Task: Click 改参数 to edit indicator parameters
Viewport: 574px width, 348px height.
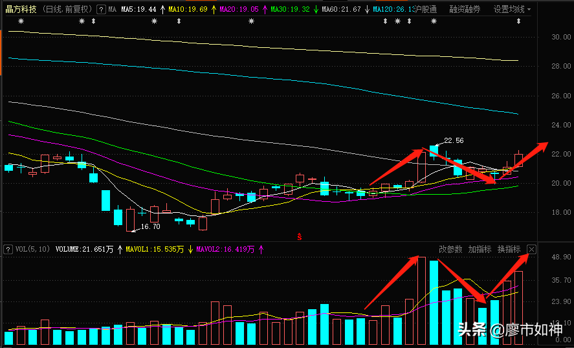Action: (x=450, y=249)
